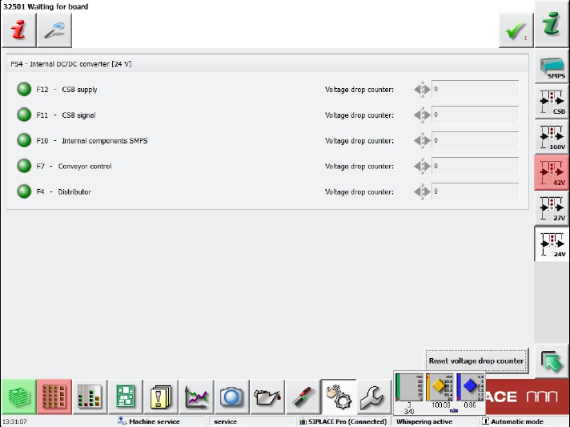
Task: Click F10 voltage drop counter field
Action: [x=475, y=140]
